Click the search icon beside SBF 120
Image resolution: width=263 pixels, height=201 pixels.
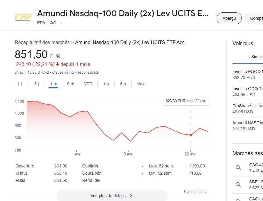(x=238, y=185)
